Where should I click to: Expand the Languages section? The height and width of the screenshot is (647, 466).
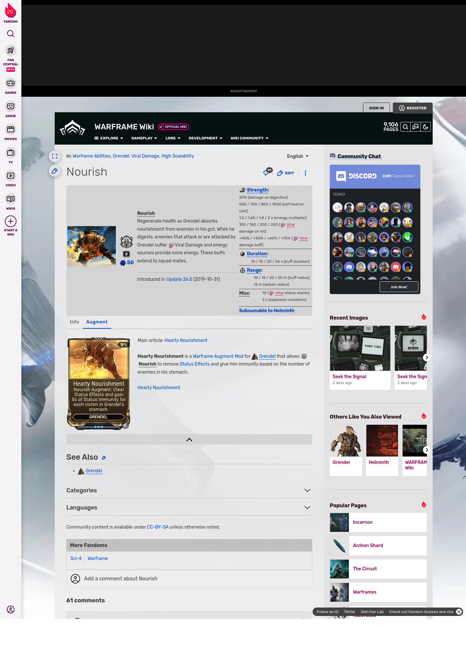click(189, 508)
